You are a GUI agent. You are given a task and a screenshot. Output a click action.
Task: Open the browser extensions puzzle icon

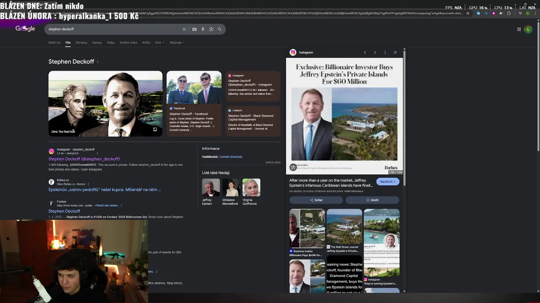point(509,13)
